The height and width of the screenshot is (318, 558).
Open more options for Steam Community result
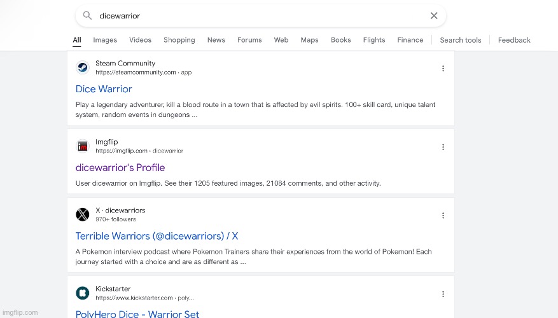point(443,68)
